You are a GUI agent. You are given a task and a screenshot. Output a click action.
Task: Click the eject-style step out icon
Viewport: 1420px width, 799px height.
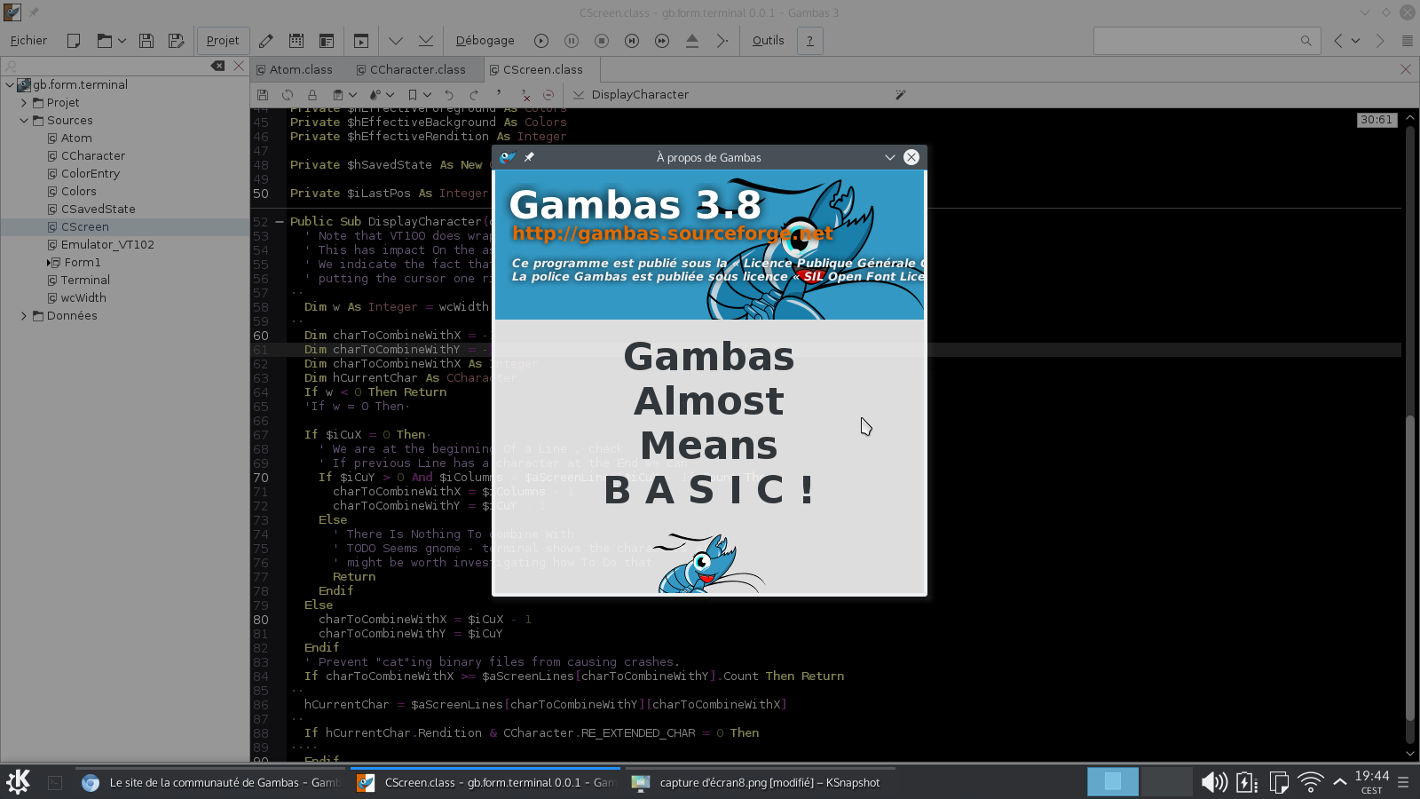coord(692,41)
